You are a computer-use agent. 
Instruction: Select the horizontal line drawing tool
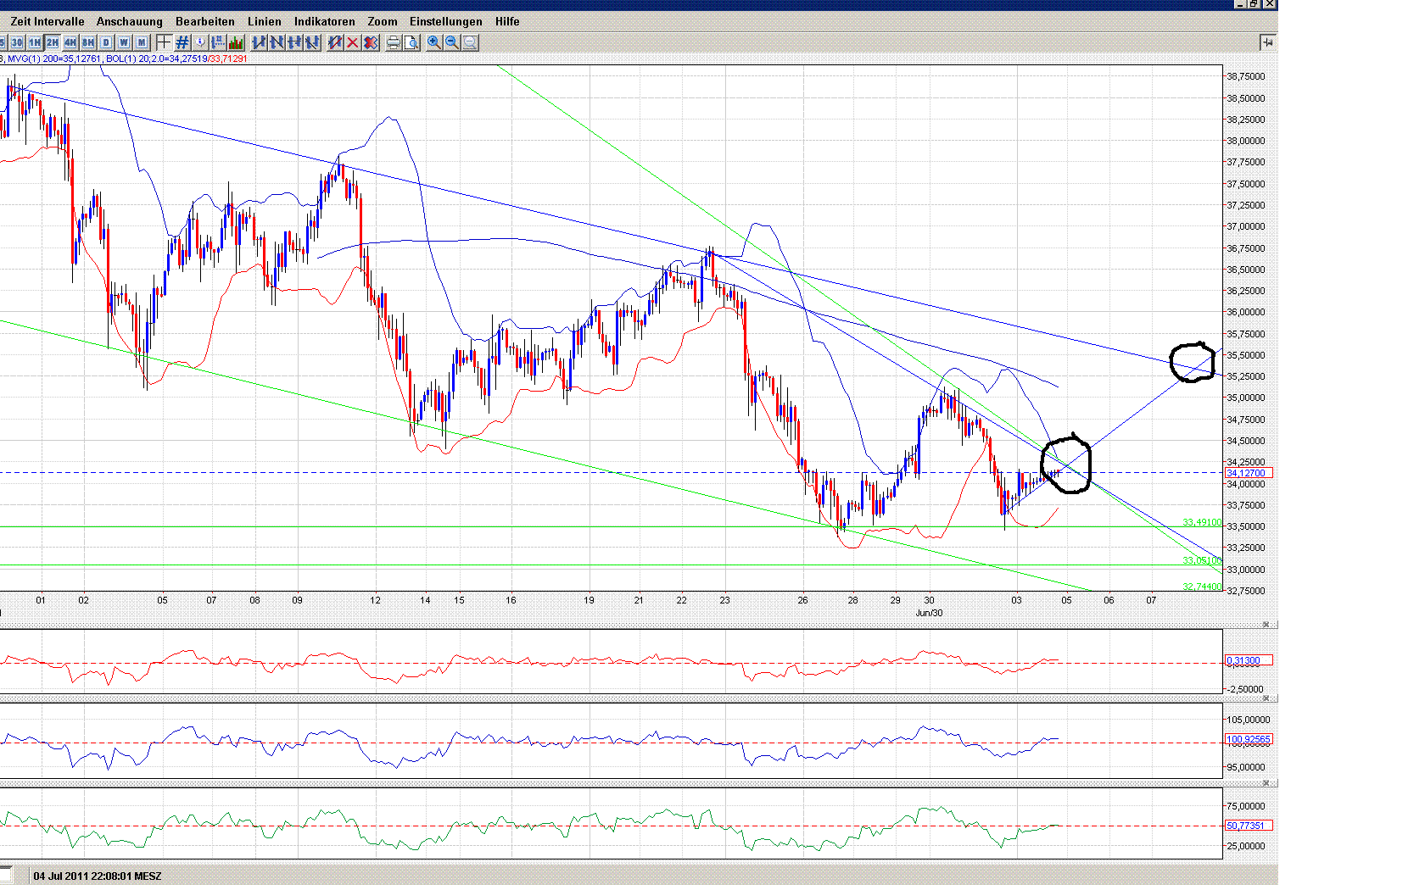[x=295, y=42]
